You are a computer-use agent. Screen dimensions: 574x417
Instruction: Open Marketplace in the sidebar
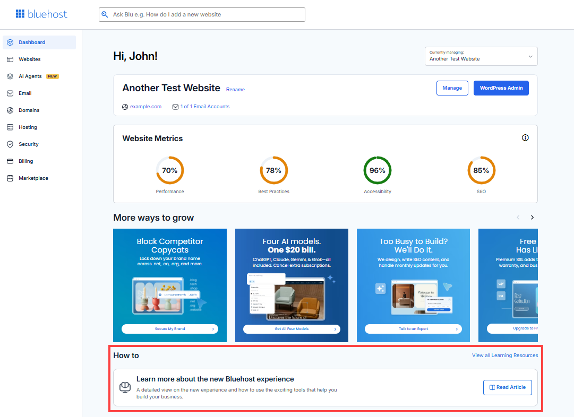click(39, 178)
